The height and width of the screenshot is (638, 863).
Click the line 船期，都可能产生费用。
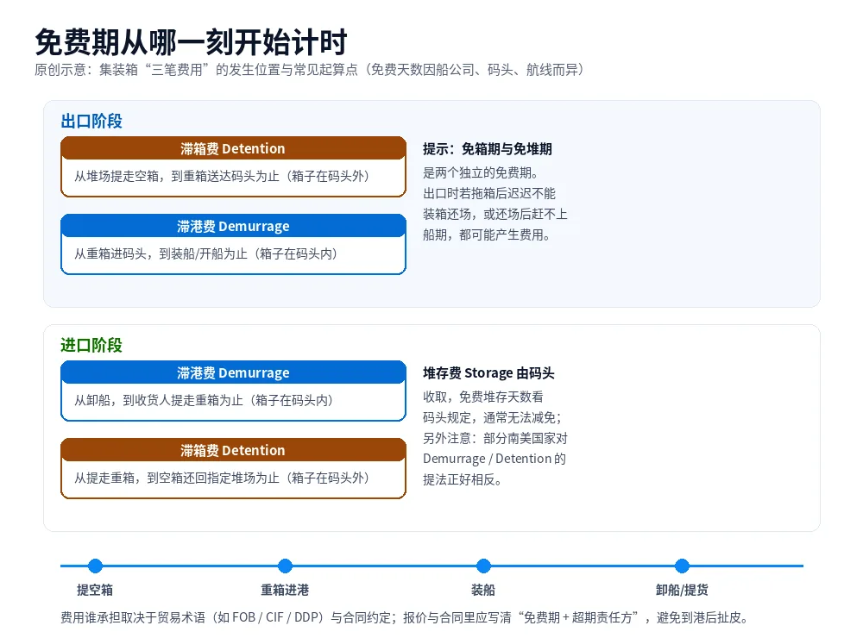pos(487,235)
